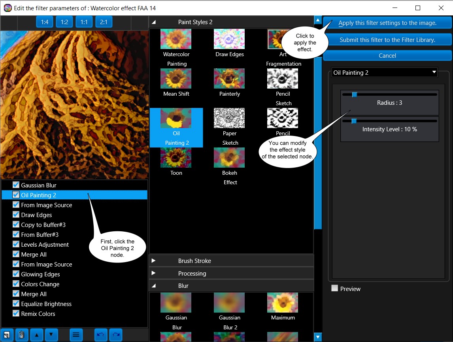Open the Oil Painting 2 dropdown
Viewport: 453px width, 342px height.
pyautogui.click(x=385, y=72)
